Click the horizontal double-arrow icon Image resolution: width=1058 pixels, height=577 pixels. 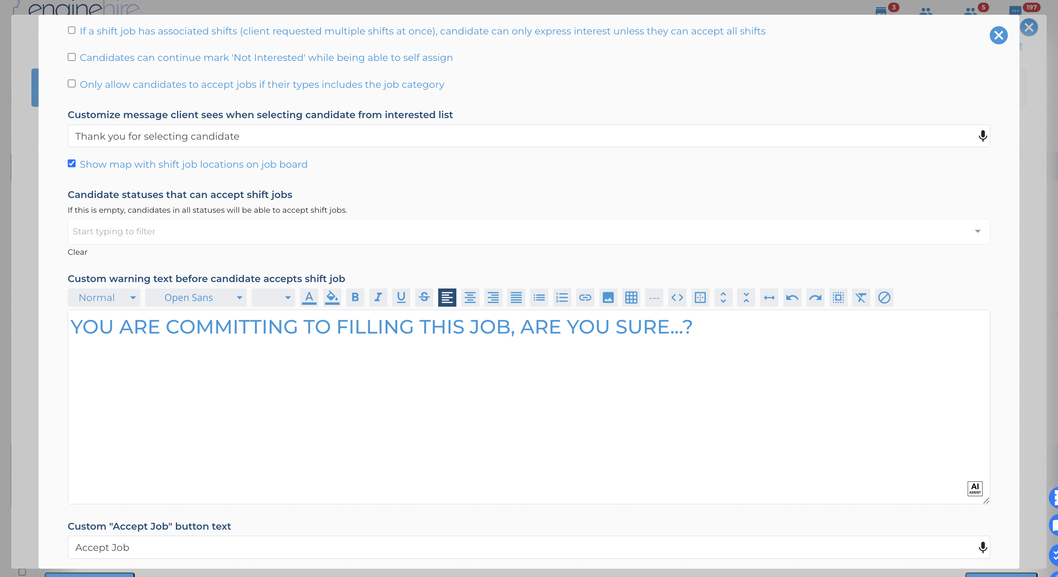(769, 297)
